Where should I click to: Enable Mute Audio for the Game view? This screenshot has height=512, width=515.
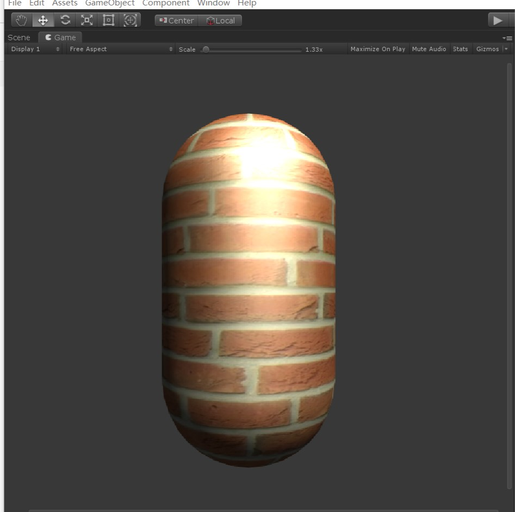point(429,48)
